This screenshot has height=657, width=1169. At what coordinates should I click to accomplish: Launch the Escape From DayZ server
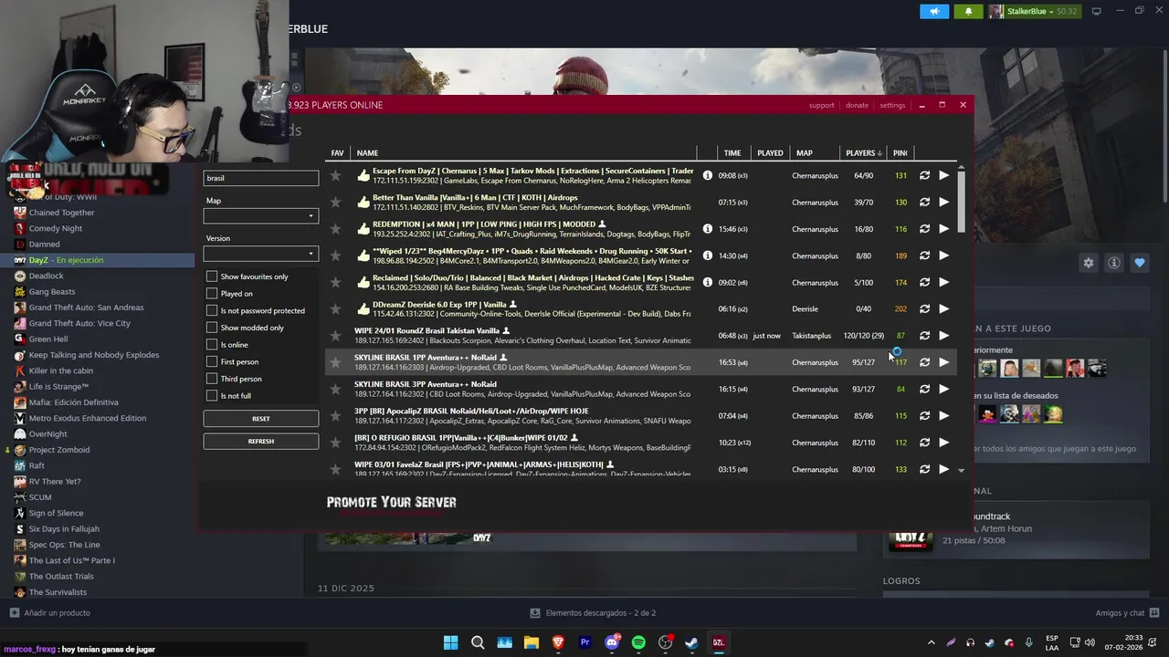pyautogui.click(x=944, y=175)
